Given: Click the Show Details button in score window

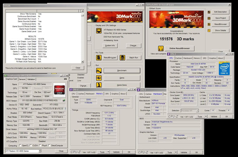Looking at the screenshot, I should [x=220, y=31].
